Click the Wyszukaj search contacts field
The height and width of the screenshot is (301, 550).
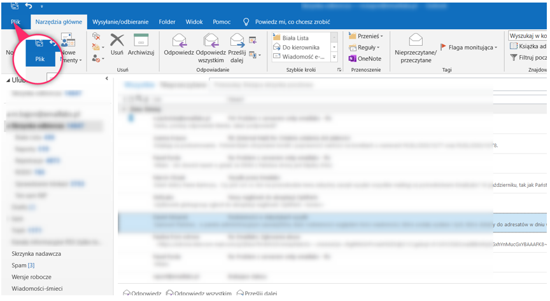pyautogui.click(x=528, y=36)
